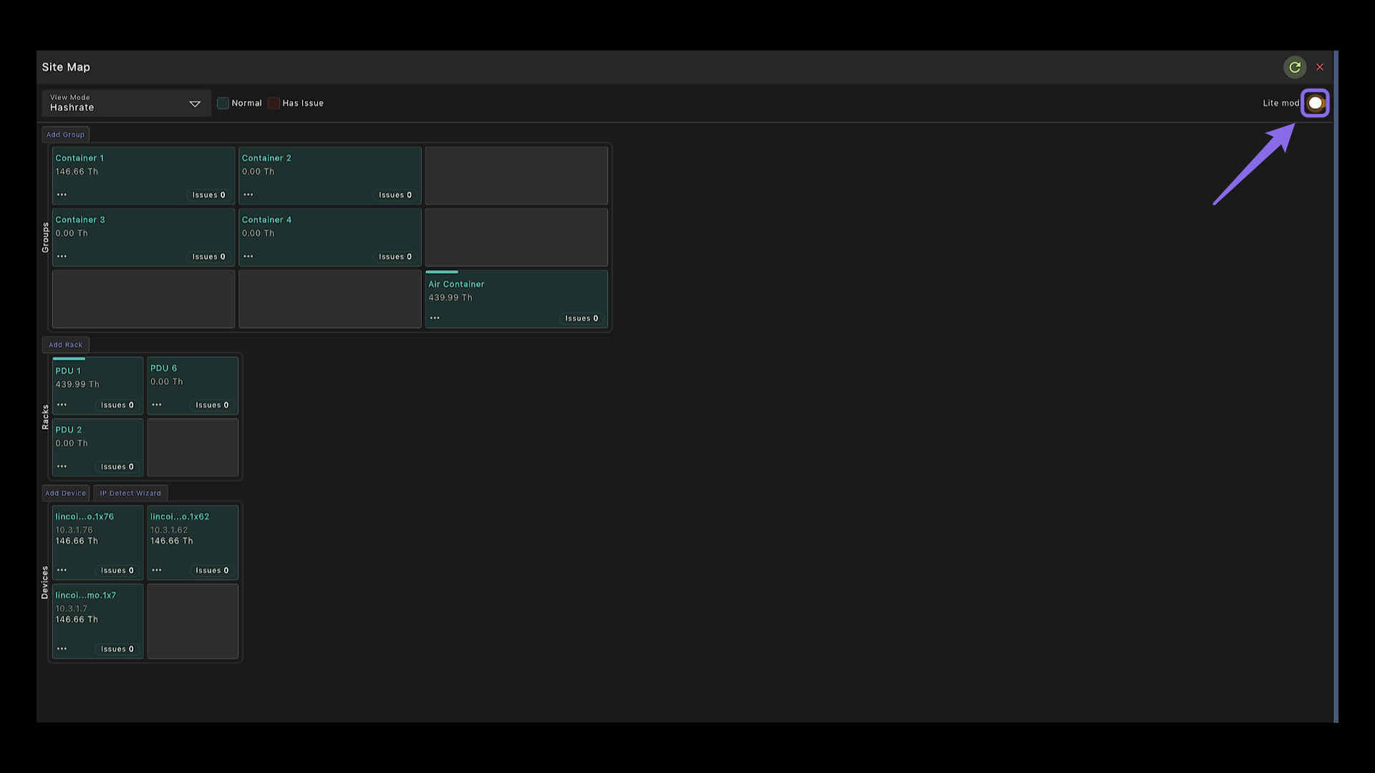Open the View Mode Hashrate dropdown
The height and width of the screenshot is (773, 1375).
pyautogui.click(x=126, y=103)
